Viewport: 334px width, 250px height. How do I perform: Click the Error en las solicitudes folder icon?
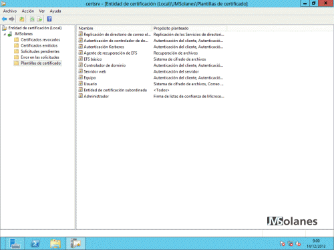[x=16, y=57]
